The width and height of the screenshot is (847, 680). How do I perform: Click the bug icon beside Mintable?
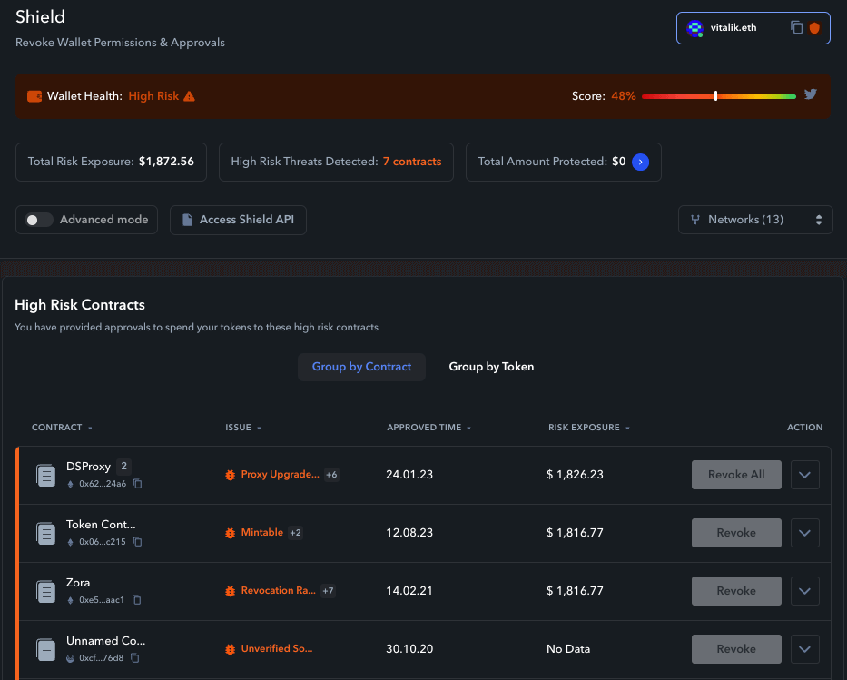coord(230,533)
